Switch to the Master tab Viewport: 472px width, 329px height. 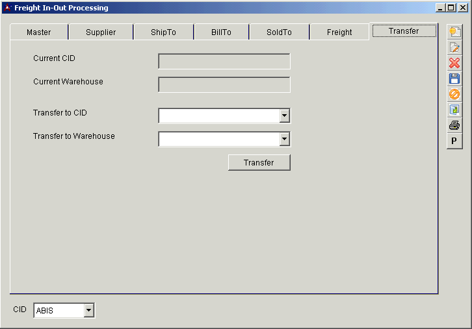tap(39, 32)
